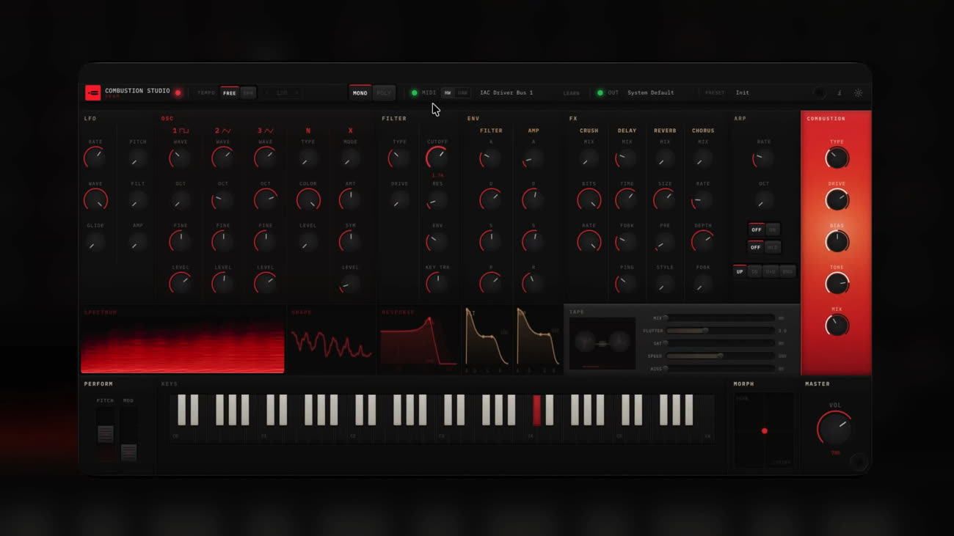Image resolution: width=954 pixels, height=536 pixels.
Task: Click the Combustion Studio red logo icon
Action: (92, 92)
